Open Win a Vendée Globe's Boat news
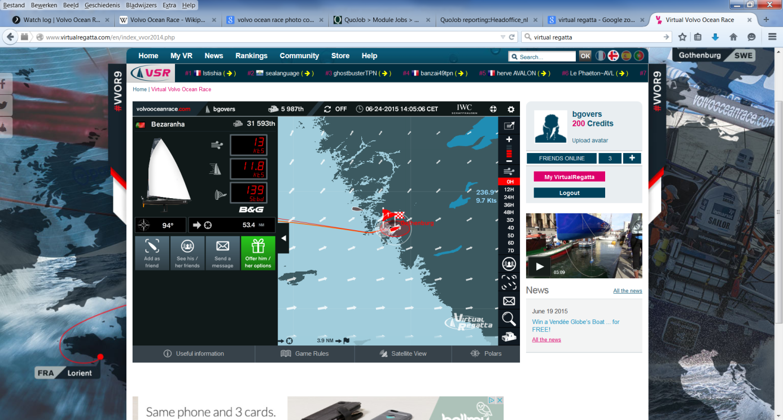 pos(575,325)
